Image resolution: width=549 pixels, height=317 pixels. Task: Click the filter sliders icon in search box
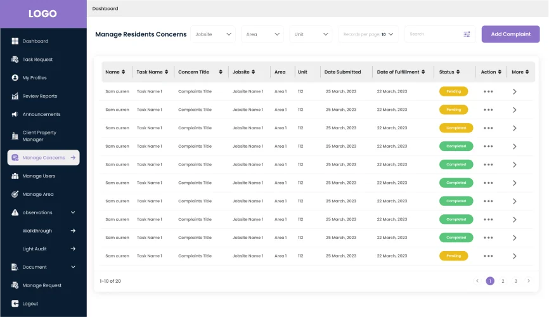click(x=467, y=34)
